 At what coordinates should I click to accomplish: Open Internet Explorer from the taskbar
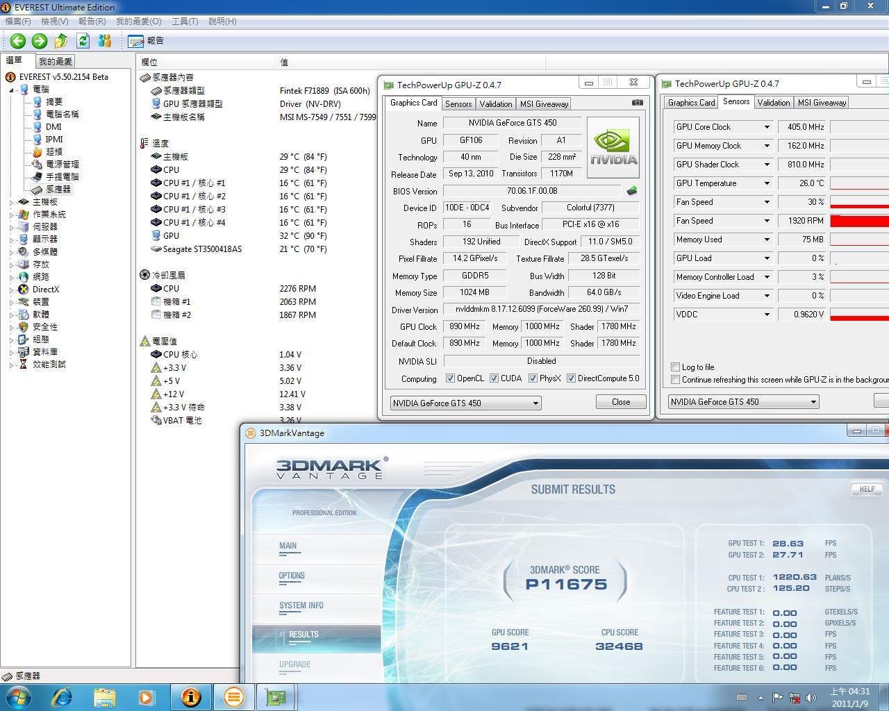pos(63,696)
